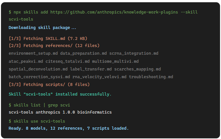This screenshot has width=221, height=139.
Task: Click the GitHub knowledge-work-plugins URL
Action: pyautogui.click(x=114, y=12)
